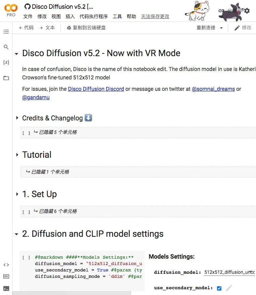Open the terminal icon at sidebar bottom

click(6, 289)
